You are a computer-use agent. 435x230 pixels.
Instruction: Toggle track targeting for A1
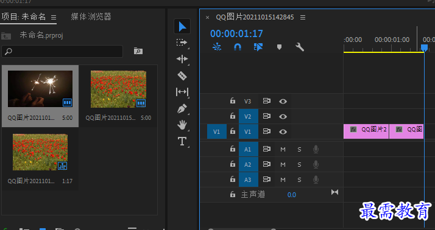tap(249, 149)
